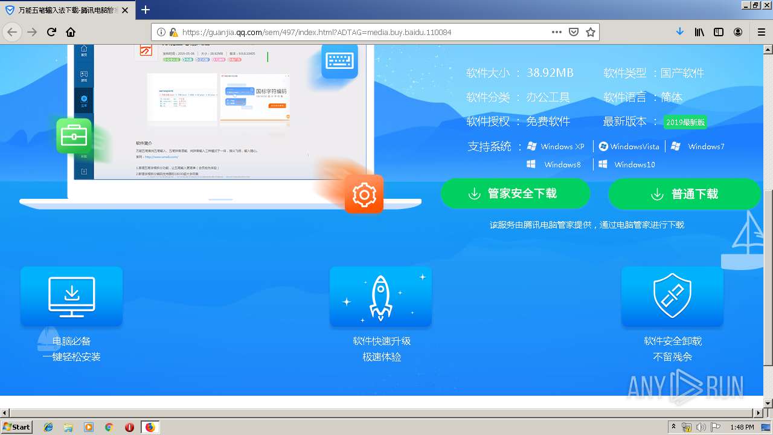
Task: Click the scroll down arrow
Action: [768, 403]
